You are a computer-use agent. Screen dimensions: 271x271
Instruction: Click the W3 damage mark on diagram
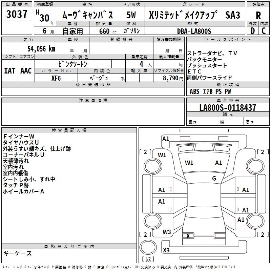tap(167, 232)
